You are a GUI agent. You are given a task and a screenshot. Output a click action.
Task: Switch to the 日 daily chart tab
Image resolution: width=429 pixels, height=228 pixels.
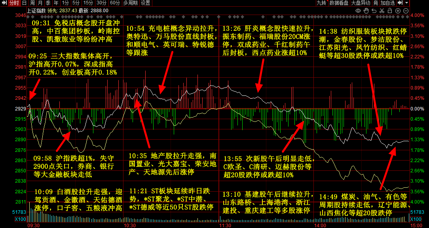pyautogui.click(x=25, y=3)
